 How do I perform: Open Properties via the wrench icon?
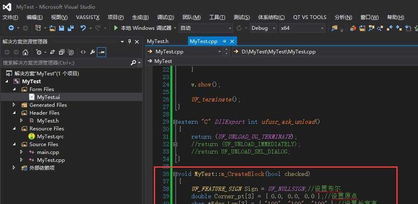[x=93, y=52]
